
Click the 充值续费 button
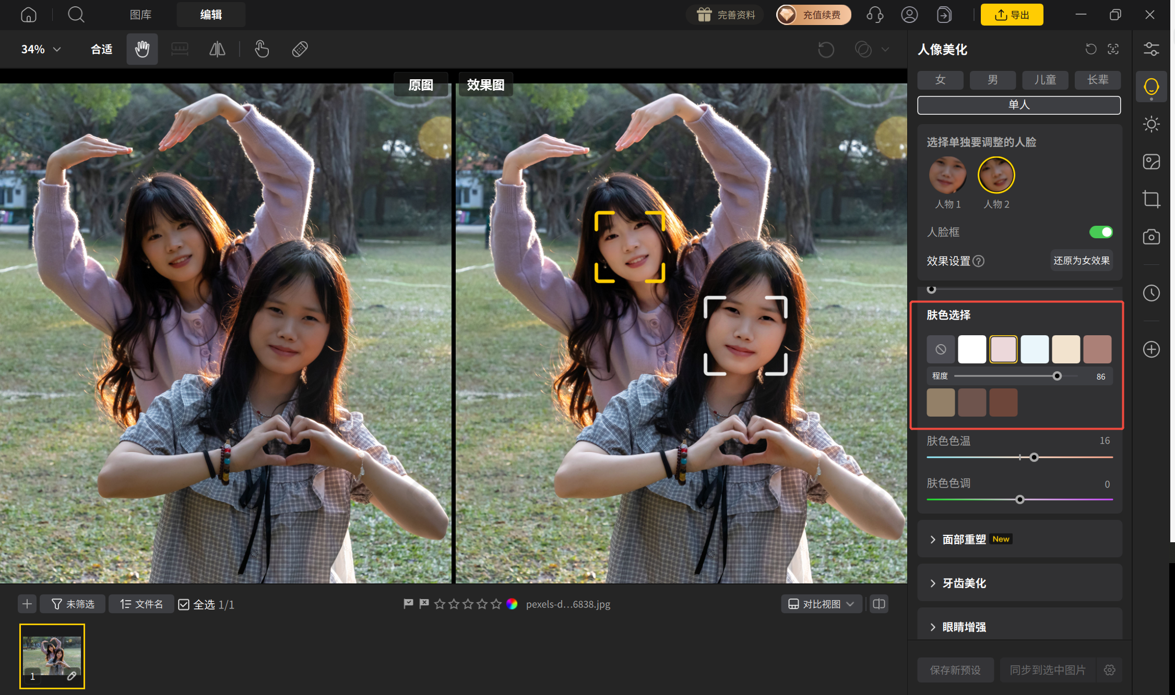click(x=813, y=15)
